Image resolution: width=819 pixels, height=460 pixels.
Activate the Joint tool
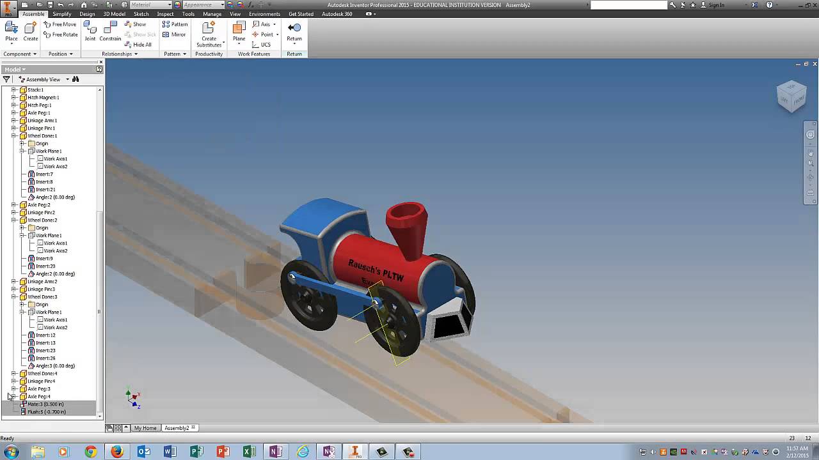(90, 31)
